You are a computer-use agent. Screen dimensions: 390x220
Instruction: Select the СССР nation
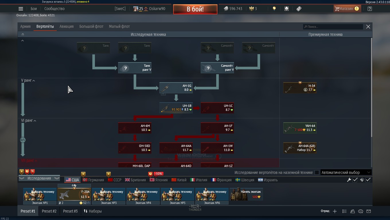114,180
